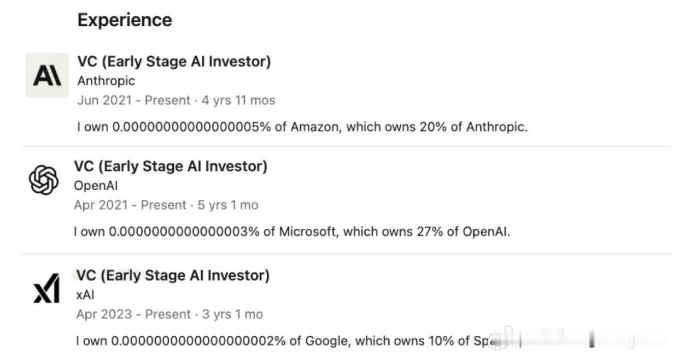Click the Google ownership description text

coord(284,341)
